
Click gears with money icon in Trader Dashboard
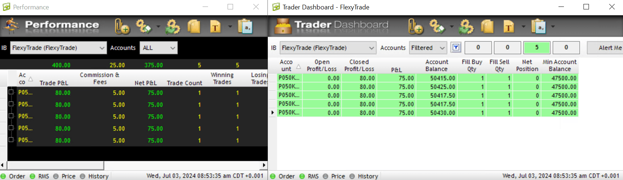(437, 26)
